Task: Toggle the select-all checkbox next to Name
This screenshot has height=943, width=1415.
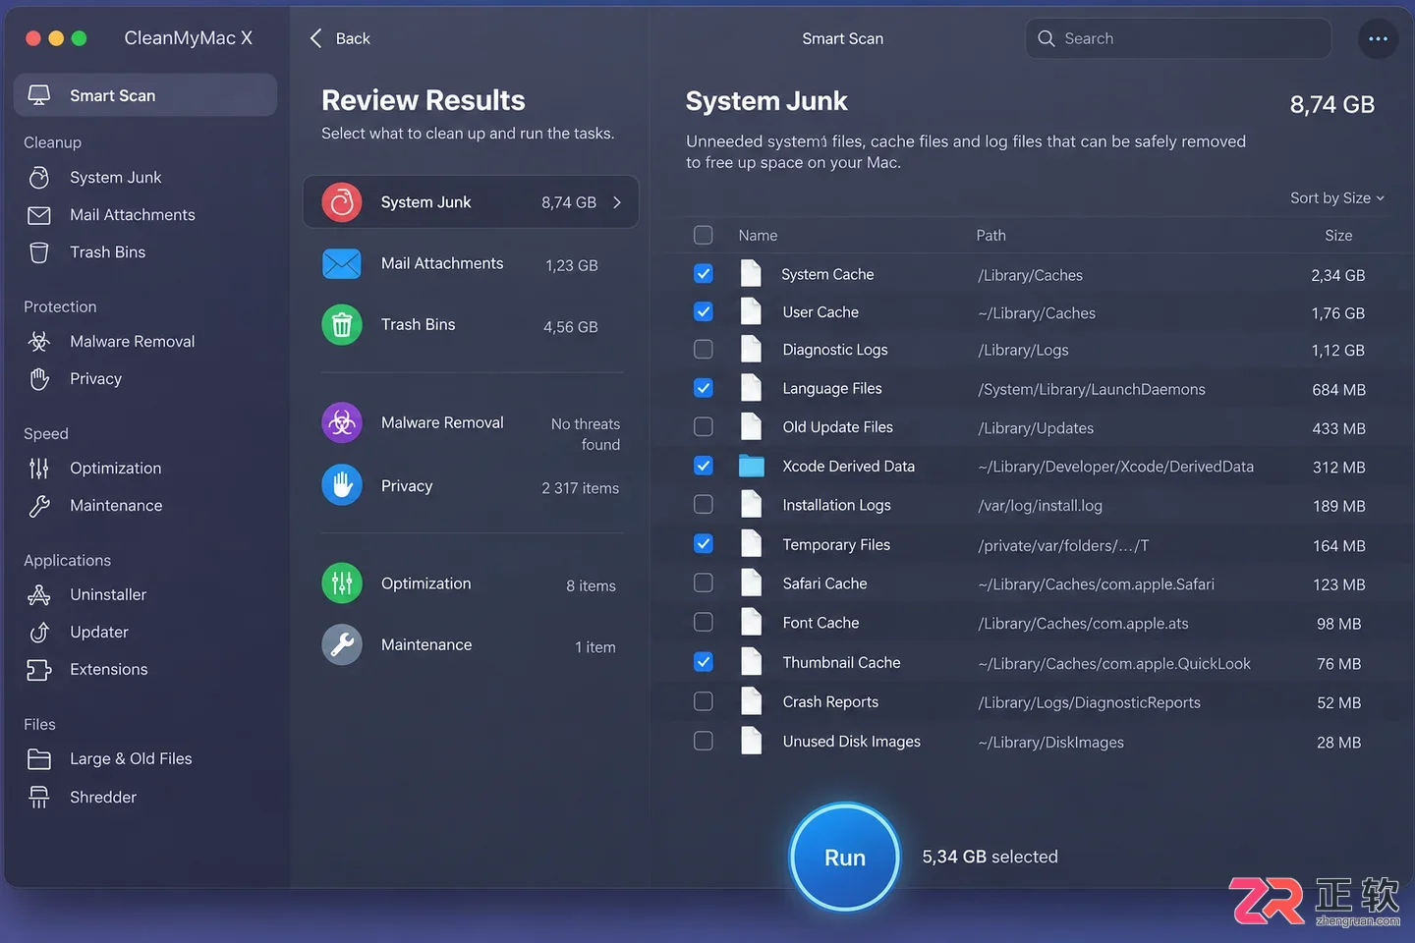Action: pos(704,235)
